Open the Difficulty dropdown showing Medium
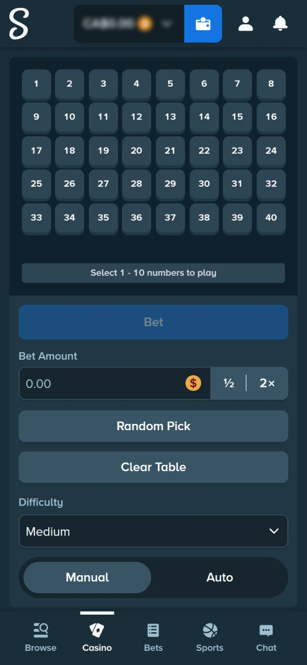Screen dimensions: 307x665 point(153,531)
